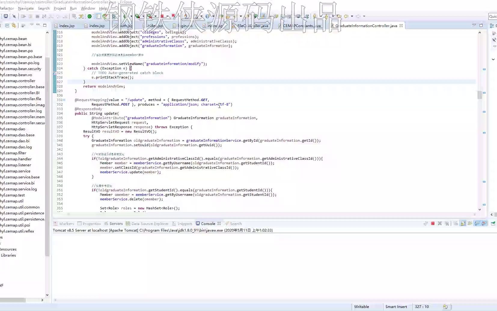Image resolution: width=497 pixels, height=311 pixels.
Task: Click the Open Console icon
Action: [x=493, y=223]
